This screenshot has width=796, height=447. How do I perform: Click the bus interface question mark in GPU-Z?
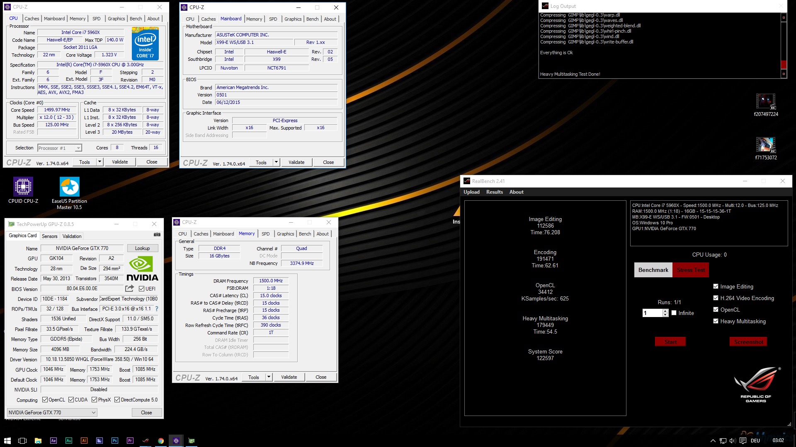click(157, 309)
